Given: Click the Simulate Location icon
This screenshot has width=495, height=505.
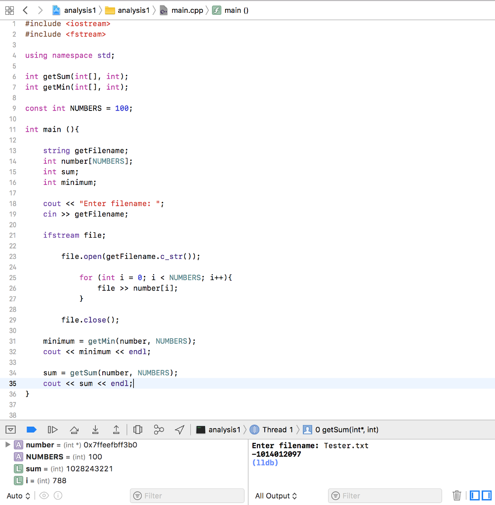Looking at the screenshot, I should 179,430.
